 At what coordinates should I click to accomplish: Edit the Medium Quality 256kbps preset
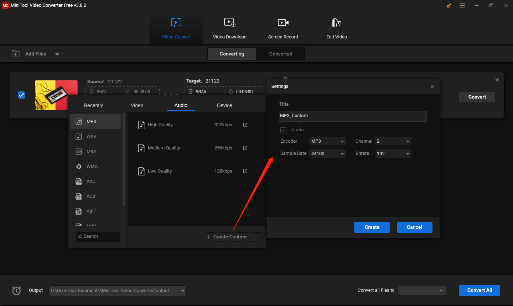click(x=245, y=148)
